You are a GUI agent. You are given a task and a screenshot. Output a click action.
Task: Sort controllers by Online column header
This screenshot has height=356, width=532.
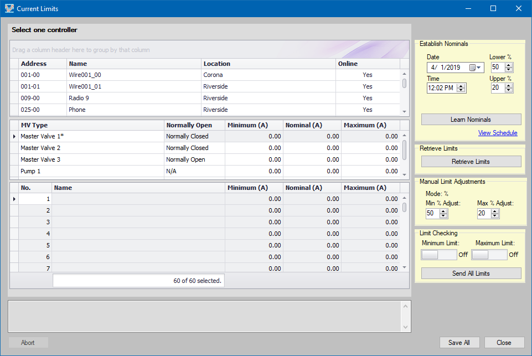tap(368, 64)
